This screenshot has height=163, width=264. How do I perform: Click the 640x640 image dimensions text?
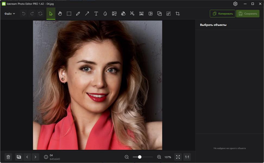(x=55, y=159)
